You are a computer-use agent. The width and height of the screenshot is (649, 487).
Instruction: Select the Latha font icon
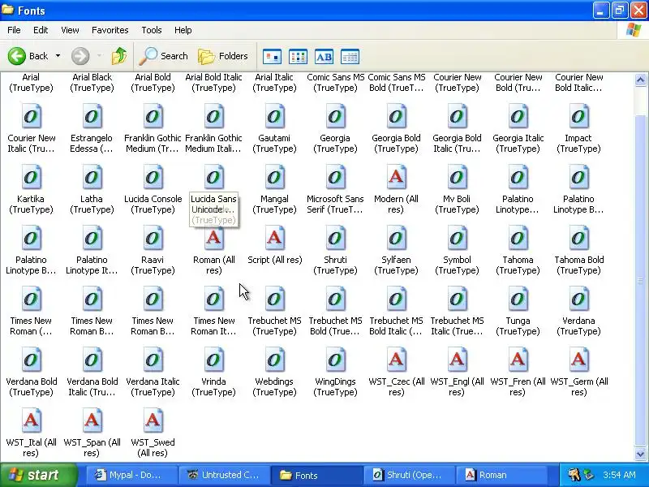[92, 177]
